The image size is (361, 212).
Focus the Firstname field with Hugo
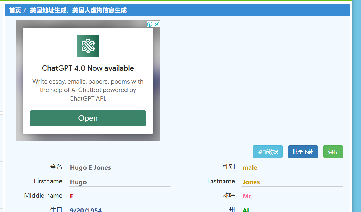(120, 182)
